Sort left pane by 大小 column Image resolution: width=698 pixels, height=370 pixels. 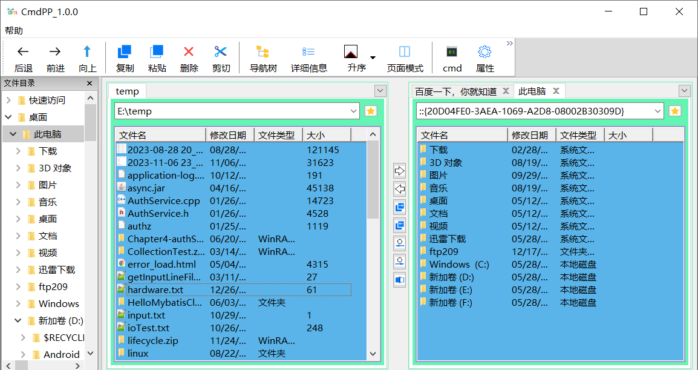327,135
